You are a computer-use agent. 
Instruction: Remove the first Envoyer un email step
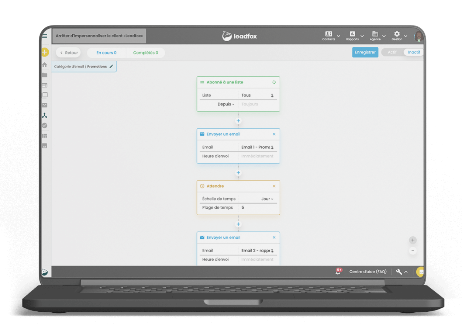(x=274, y=134)
